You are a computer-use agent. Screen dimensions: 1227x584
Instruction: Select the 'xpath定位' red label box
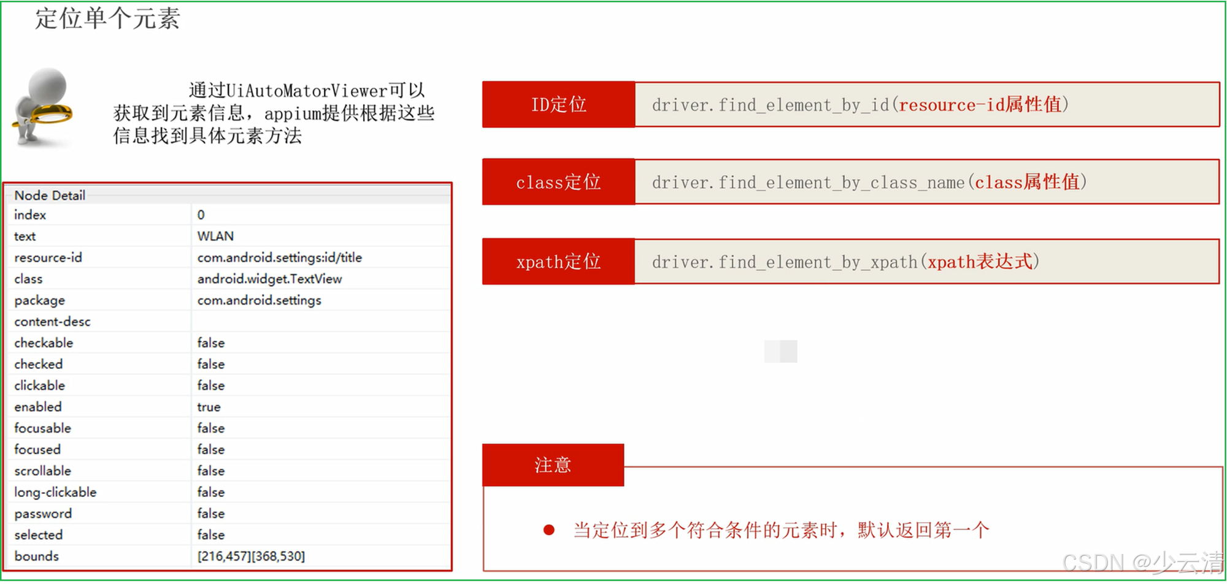pos(558,262)
